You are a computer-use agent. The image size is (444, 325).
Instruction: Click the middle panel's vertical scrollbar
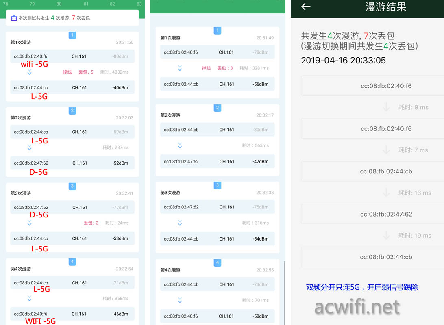pos(284,293)
